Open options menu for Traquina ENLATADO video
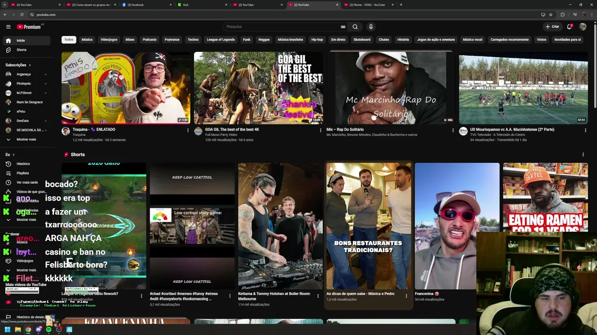The width and height of the screenshot is (597, 335). [x=188, y=130]
